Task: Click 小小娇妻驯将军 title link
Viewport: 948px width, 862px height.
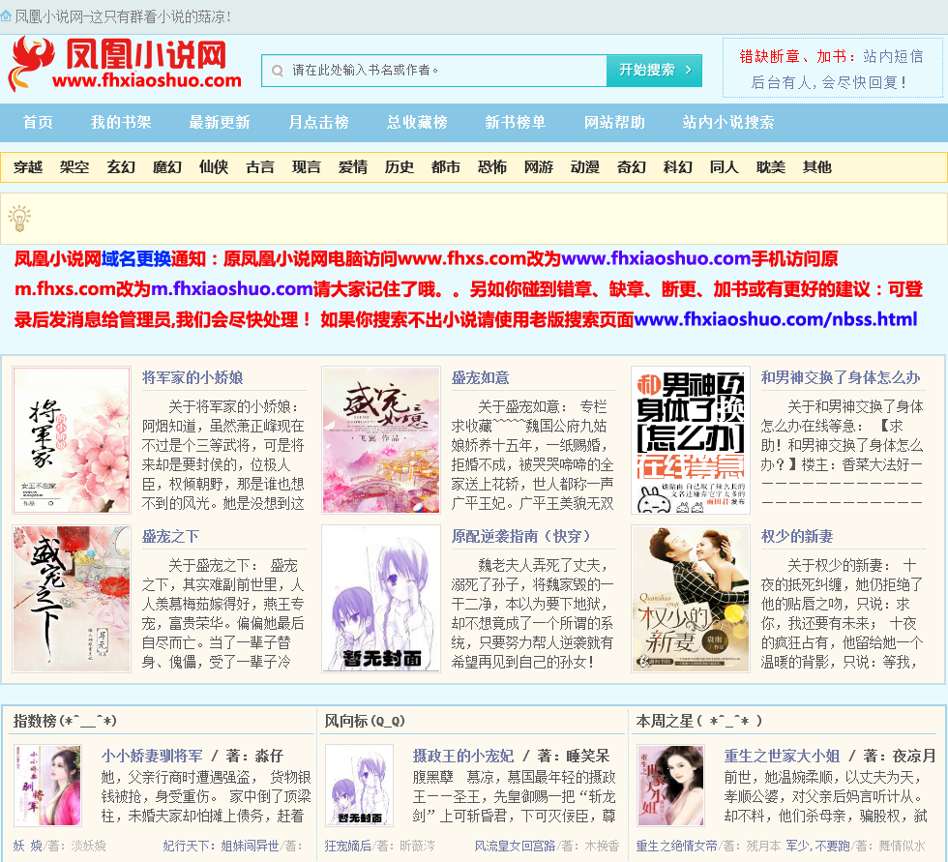Action: coord(152,756)
